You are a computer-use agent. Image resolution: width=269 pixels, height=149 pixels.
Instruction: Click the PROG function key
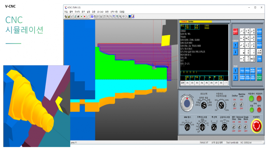(247, 71)
